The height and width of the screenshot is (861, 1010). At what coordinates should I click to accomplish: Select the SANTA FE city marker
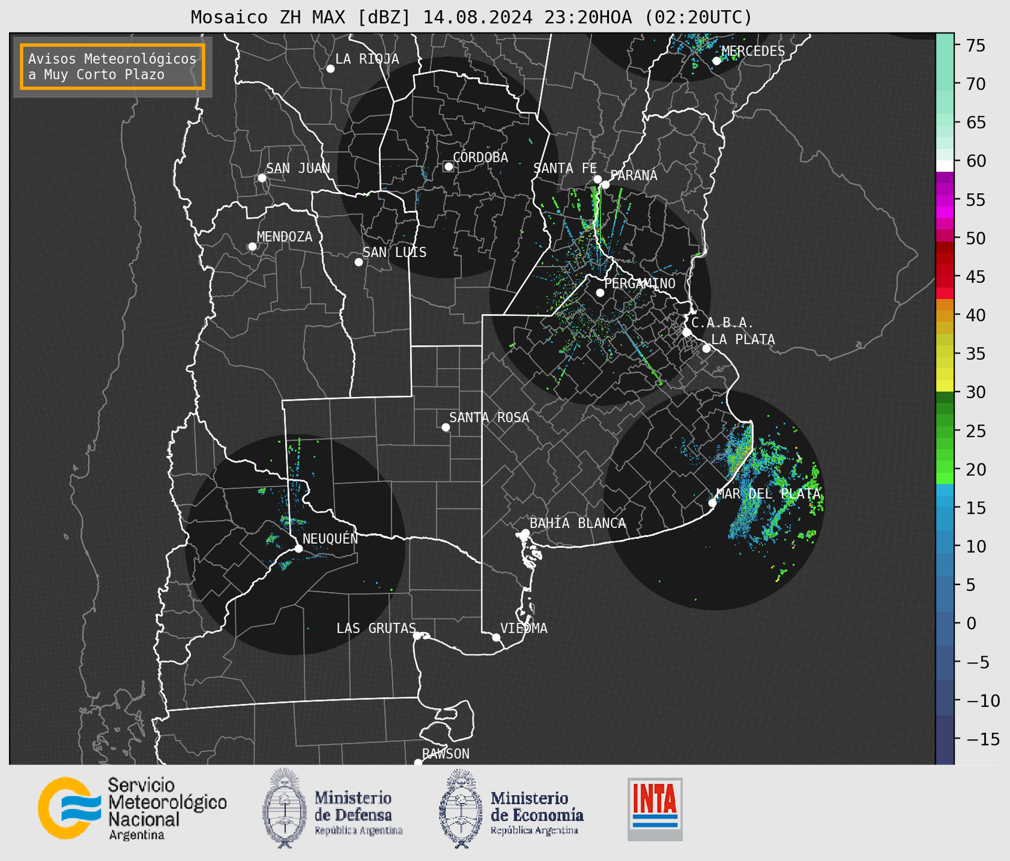[x=597, y=179]
